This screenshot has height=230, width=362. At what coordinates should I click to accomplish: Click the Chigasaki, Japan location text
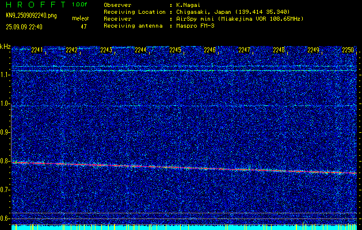(x=233, y=12)
